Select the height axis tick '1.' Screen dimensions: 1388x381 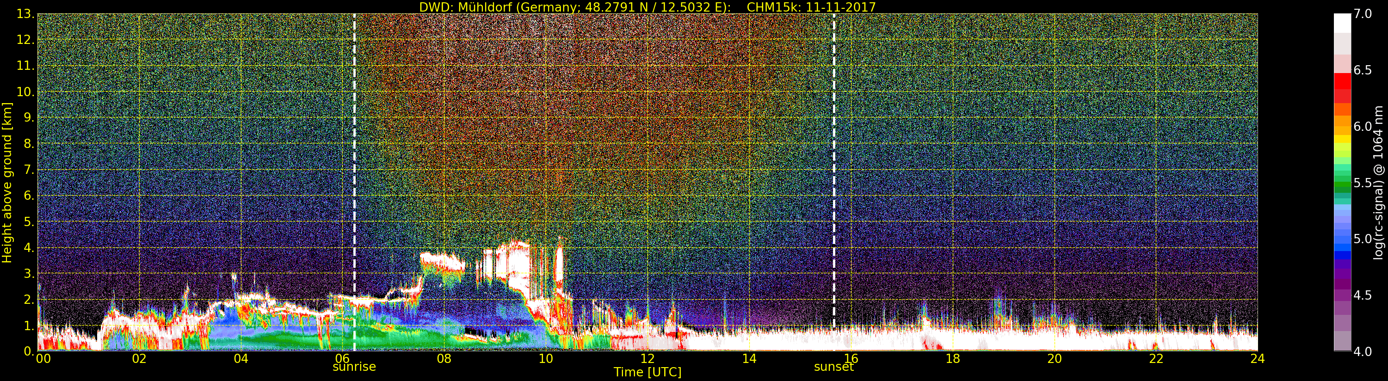click(x=29, y=326)
